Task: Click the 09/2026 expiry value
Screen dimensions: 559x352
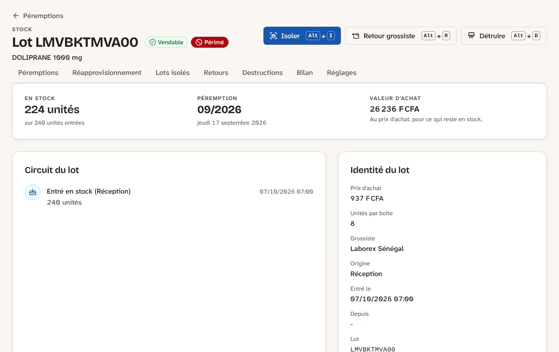Action: [x=219, y=110]
